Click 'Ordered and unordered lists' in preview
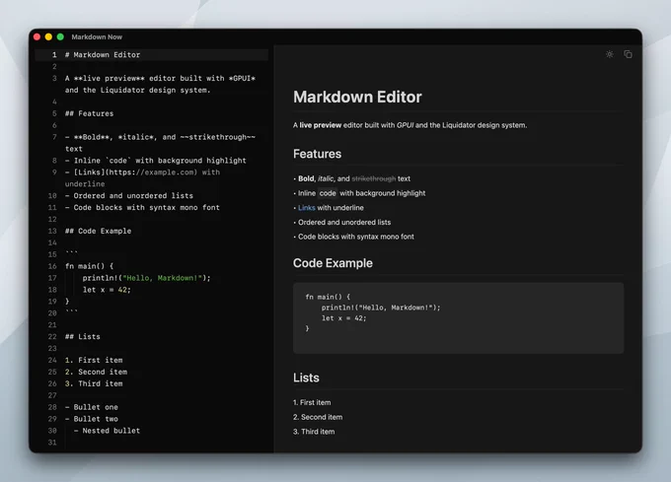Screen dimensions: 671x482 tap(344, 222)
